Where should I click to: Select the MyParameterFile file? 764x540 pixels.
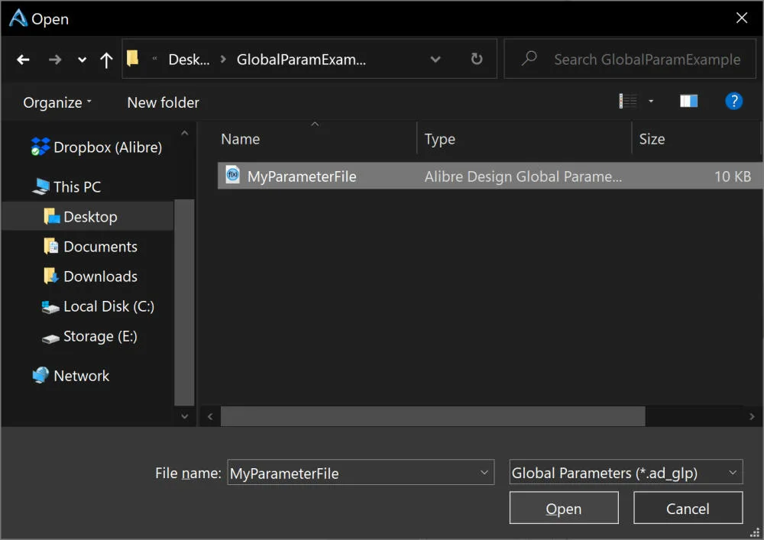click(x=490, y=176)
